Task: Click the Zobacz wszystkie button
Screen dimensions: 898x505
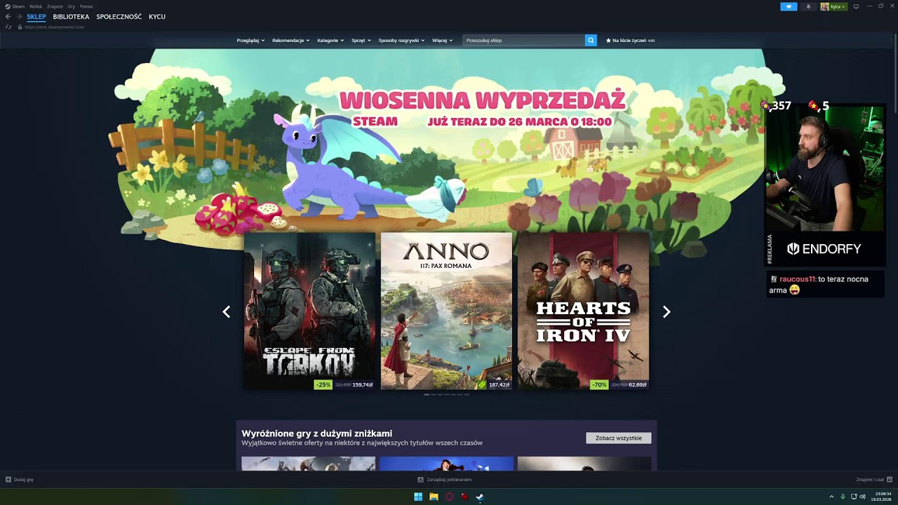Action: point(619,438)
